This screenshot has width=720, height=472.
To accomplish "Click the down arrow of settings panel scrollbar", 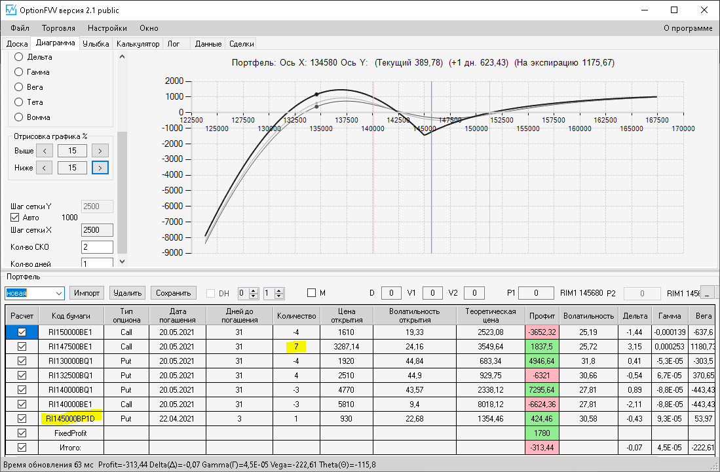I will click(x=122, y=262).
